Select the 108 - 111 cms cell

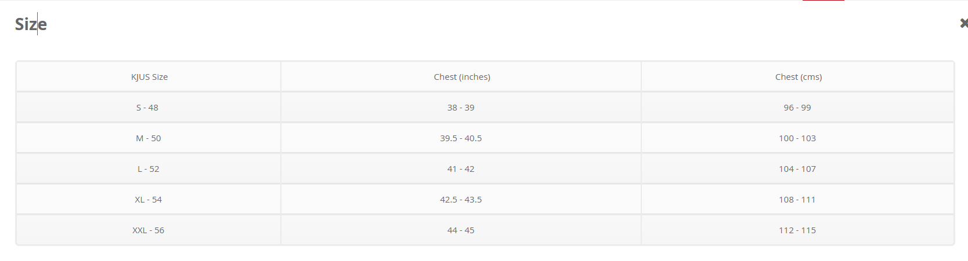[x=797, y=200]
